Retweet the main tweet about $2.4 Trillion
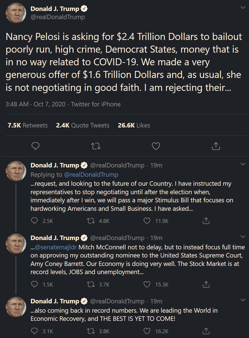The image size is (249, 338). [96, 146]
